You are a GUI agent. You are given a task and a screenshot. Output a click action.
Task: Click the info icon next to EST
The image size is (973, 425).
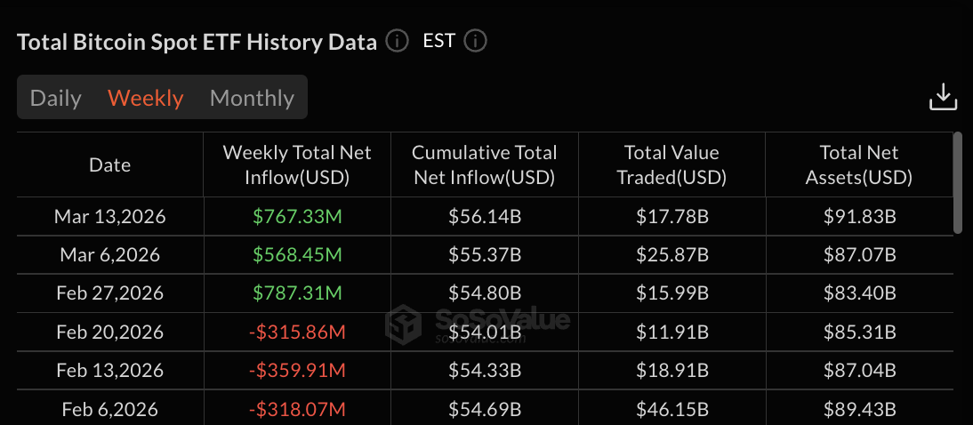tap(475, 42)
